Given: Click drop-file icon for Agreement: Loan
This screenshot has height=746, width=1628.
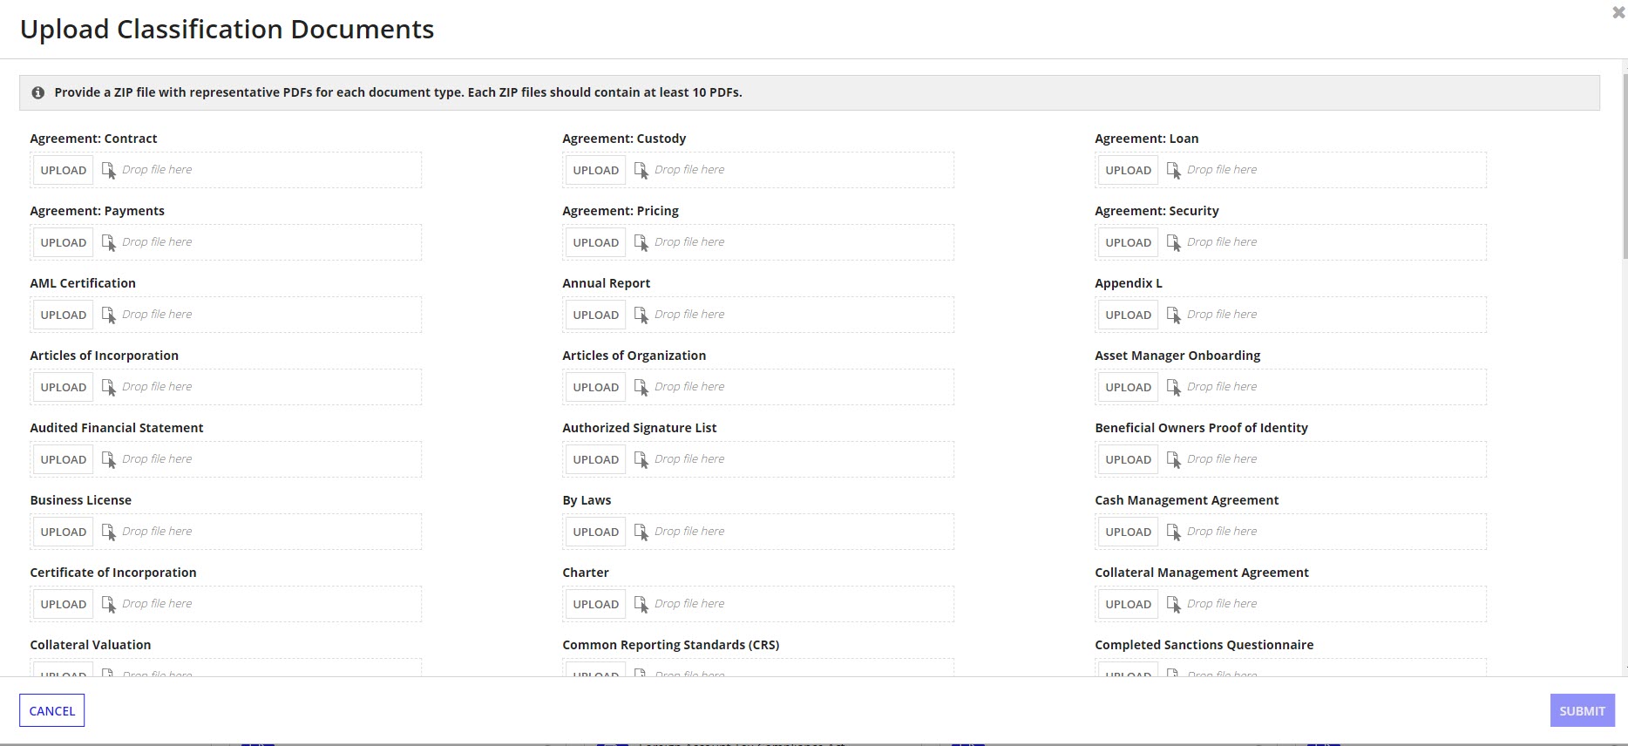Looking at the screenshot, I should tap(1174, 170).
